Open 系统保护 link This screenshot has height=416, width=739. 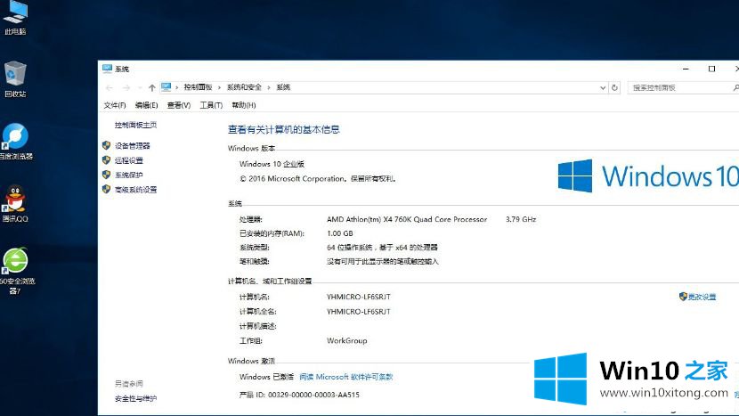point(129,175)
